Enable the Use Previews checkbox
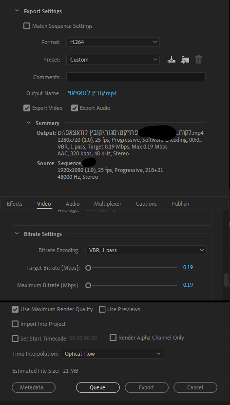The height and width of the screenshot is (405, 230). [102, 309]
